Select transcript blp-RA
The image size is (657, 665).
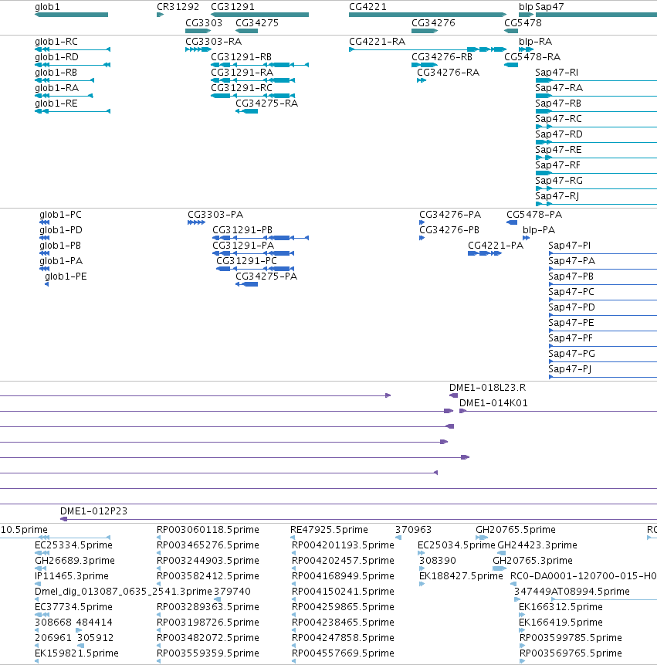pyautogui.click(x=535, y=42)
